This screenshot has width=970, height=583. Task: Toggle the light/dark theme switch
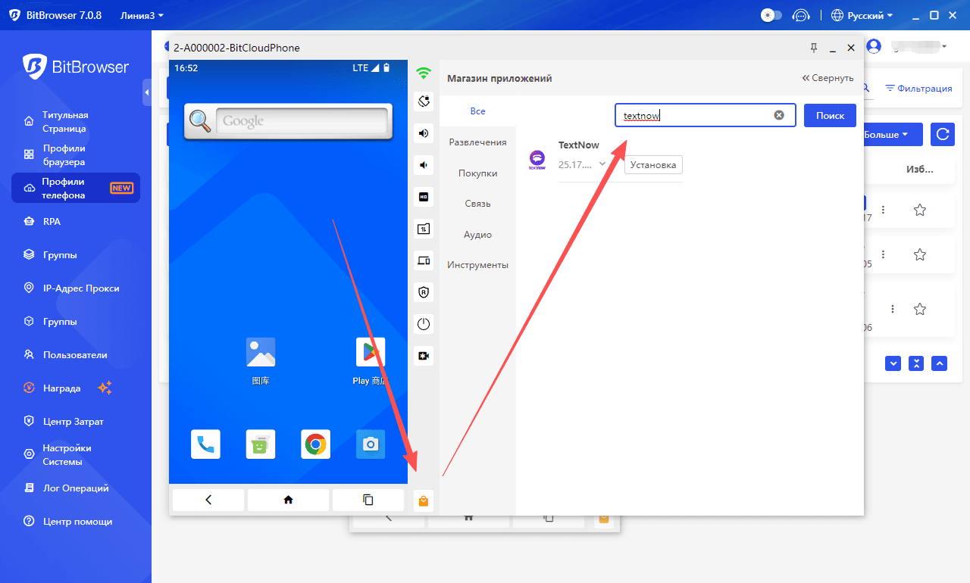[771, 15]
